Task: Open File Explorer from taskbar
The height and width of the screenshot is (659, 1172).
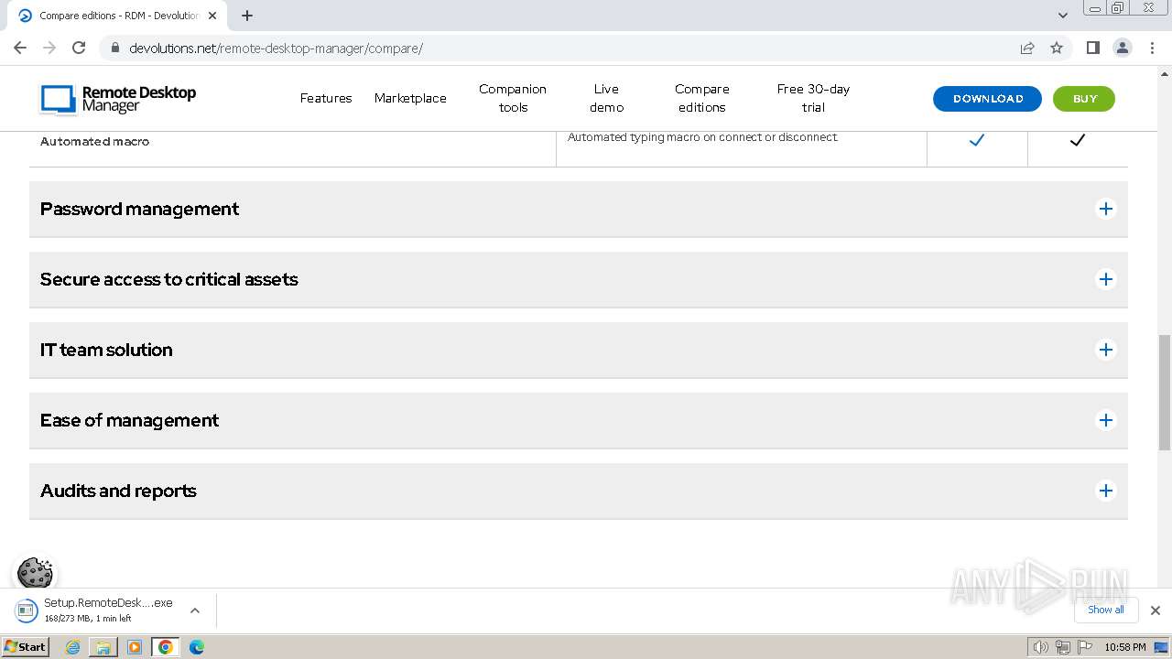Action: [x=103, y=647]
